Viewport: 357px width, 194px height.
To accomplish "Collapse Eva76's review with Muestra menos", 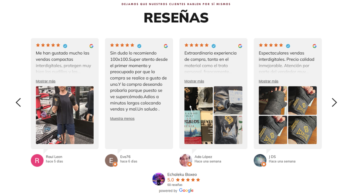I will (x=122, y=119).
